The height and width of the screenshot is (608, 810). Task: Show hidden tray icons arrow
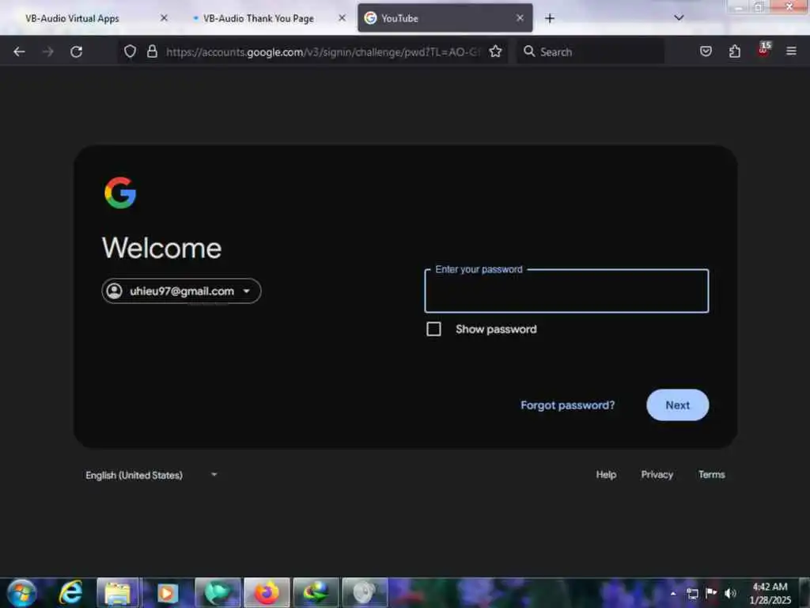[x=673, y=593]
